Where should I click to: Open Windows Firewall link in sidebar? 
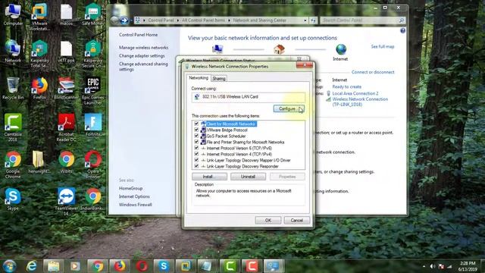tap(135, 205)
